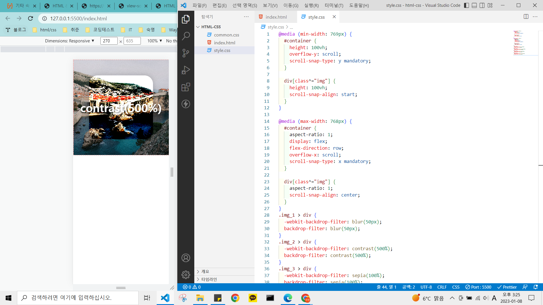Toggle the secondary side bar layout button
This screenshot has height=305, width=543.
pos(482,5)
